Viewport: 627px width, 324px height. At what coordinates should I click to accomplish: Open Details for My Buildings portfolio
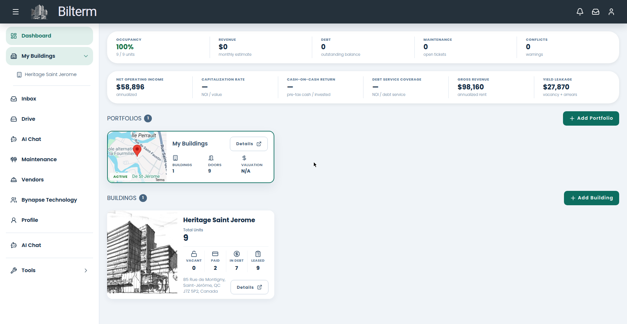pyautogui.click(x=249, y=144)
